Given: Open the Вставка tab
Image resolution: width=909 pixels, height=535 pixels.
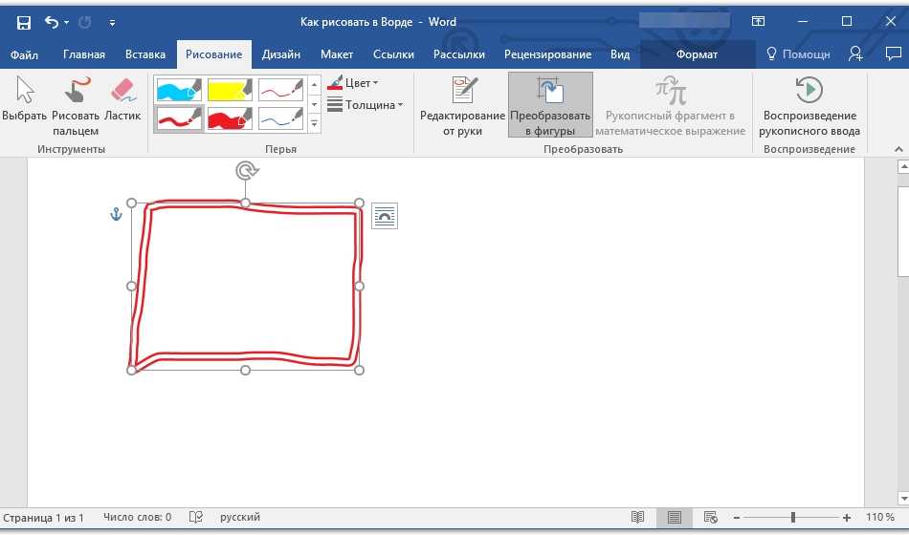Looking at the screenshot, I should point(144,54).
